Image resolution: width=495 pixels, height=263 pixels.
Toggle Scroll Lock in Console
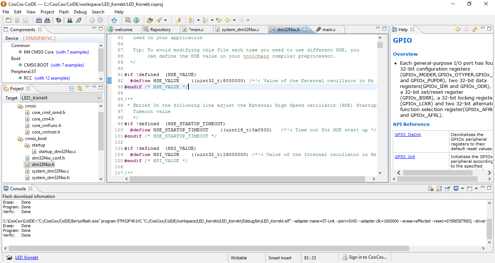(x=439, y=188)
